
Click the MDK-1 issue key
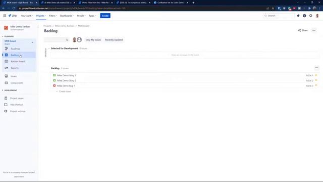[x=309, y=75]
